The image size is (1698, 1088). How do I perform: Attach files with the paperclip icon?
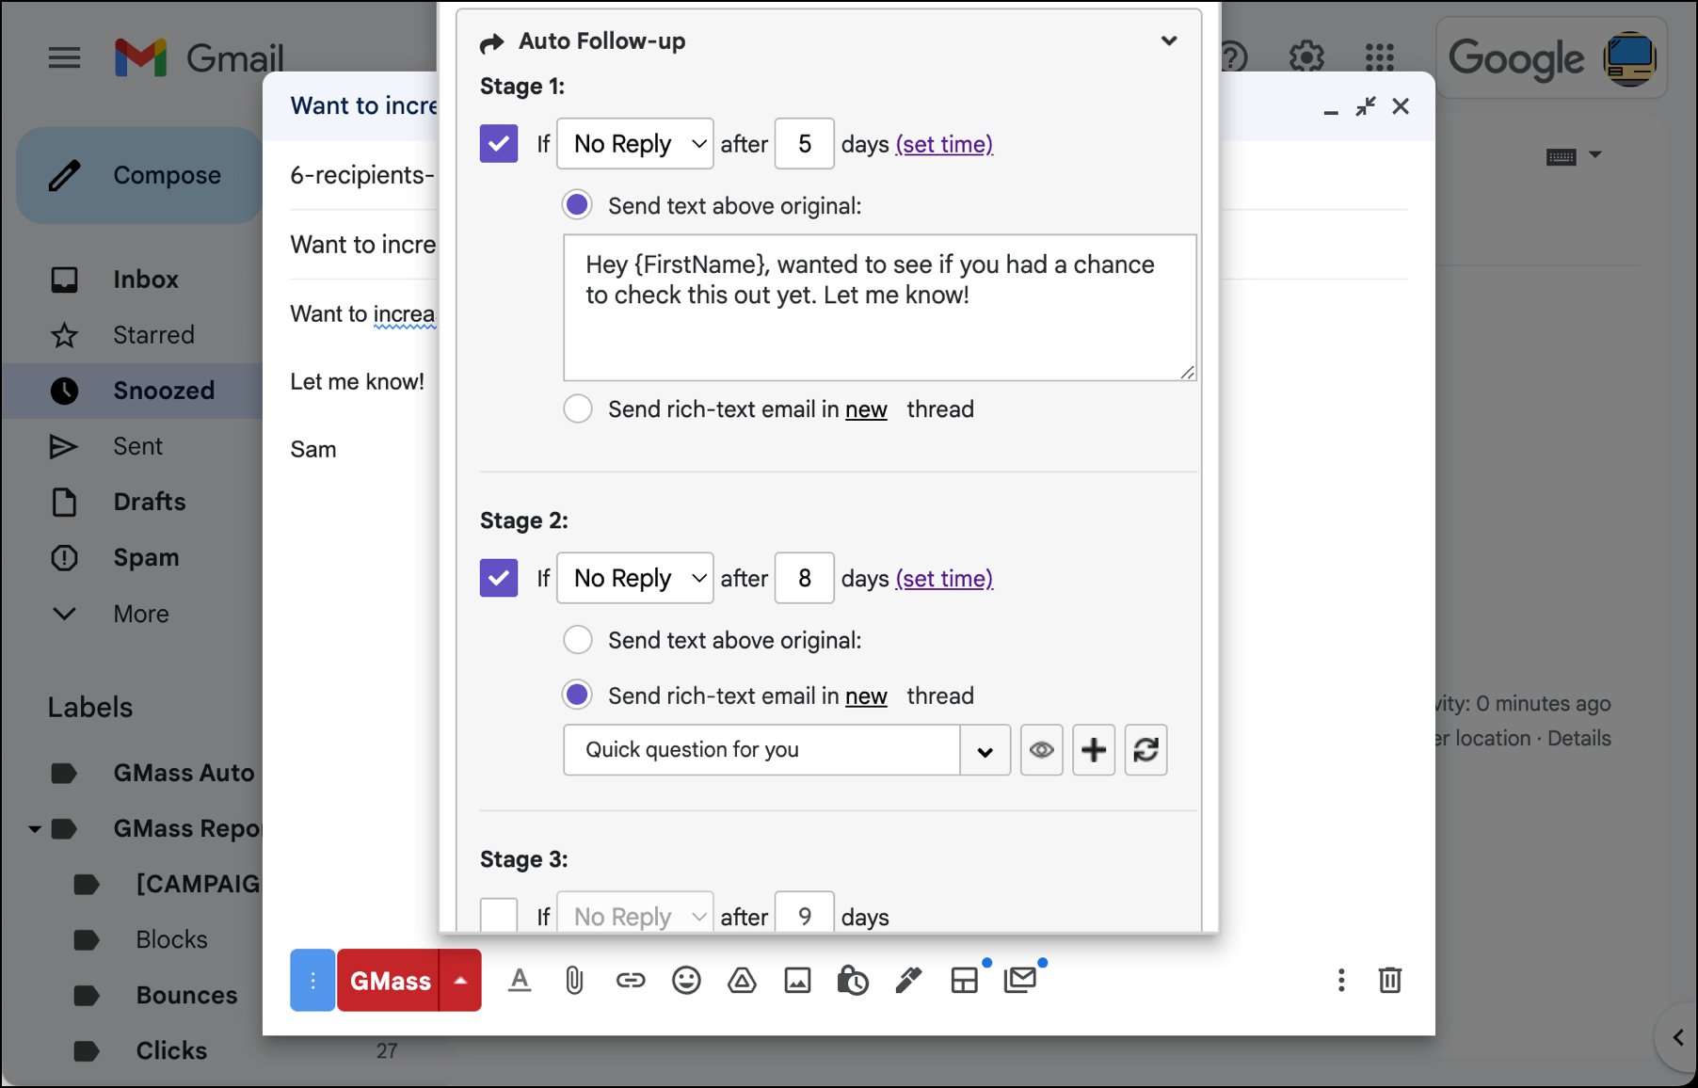click(574, 981)
